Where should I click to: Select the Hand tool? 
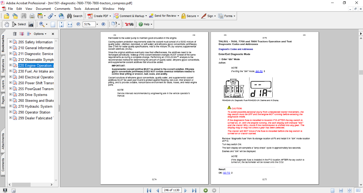6,24
